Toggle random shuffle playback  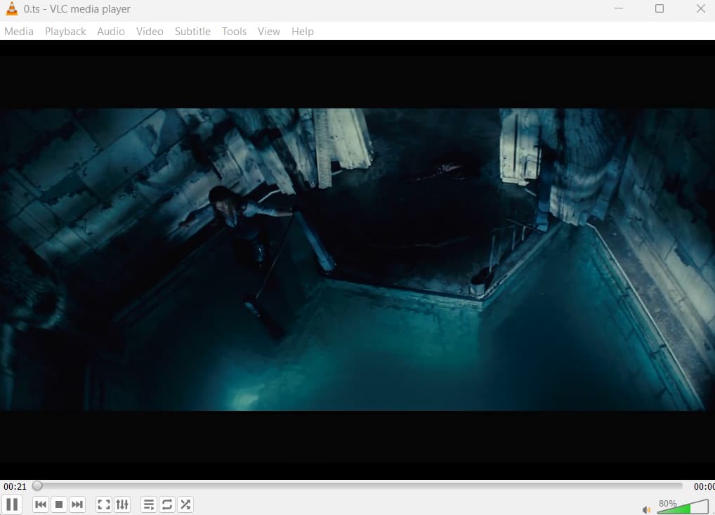185,504
